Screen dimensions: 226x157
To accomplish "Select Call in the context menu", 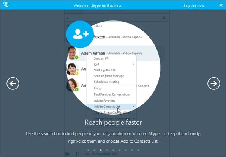I will coord(111,64).
